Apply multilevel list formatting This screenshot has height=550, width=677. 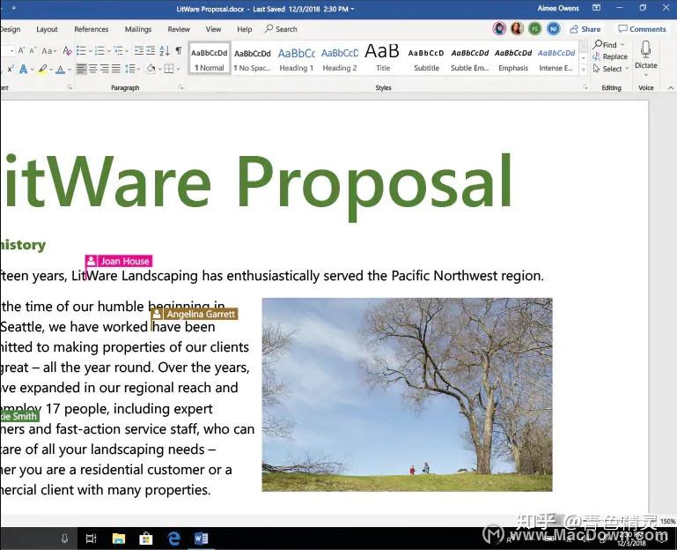118,51
